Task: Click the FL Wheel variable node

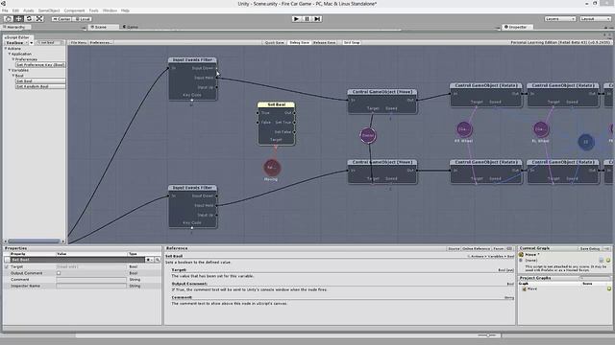Action: (x=541, y=129)
